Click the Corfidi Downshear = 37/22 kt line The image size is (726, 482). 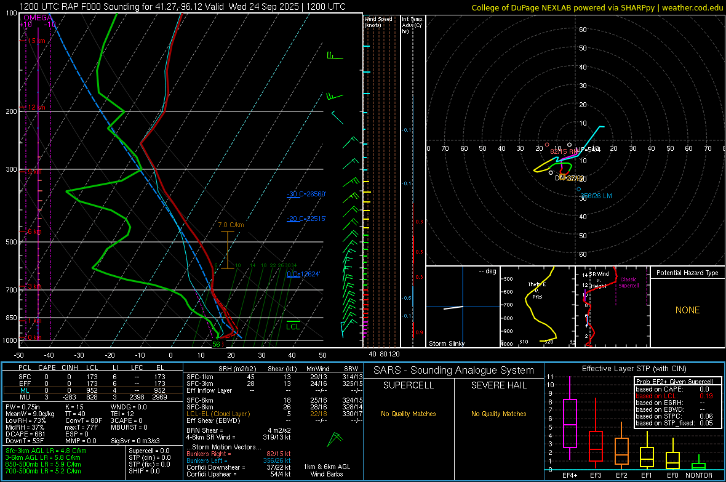click(239, 467)
